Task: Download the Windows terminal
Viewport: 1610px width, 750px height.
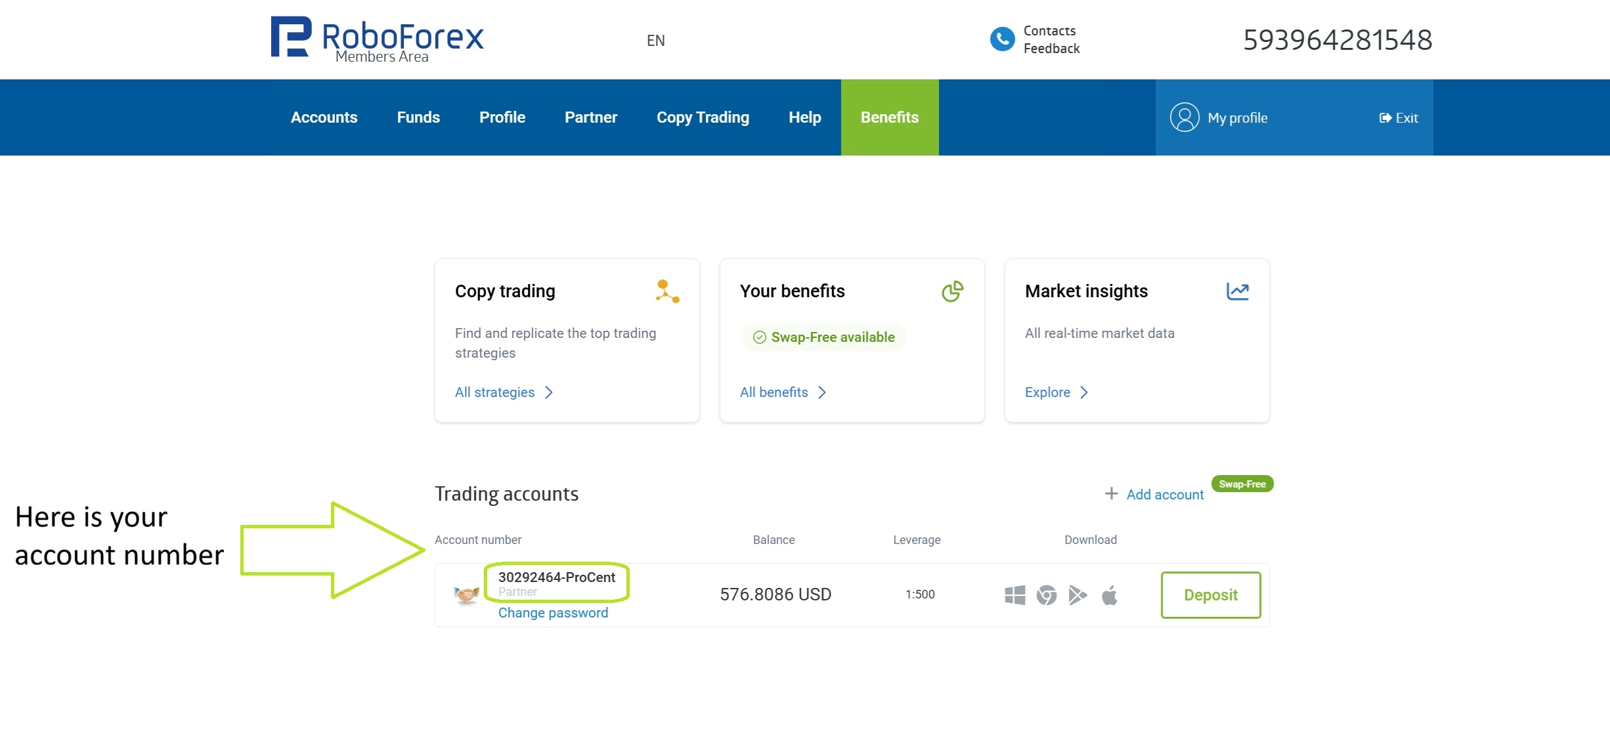Action: click(1014, 595)
